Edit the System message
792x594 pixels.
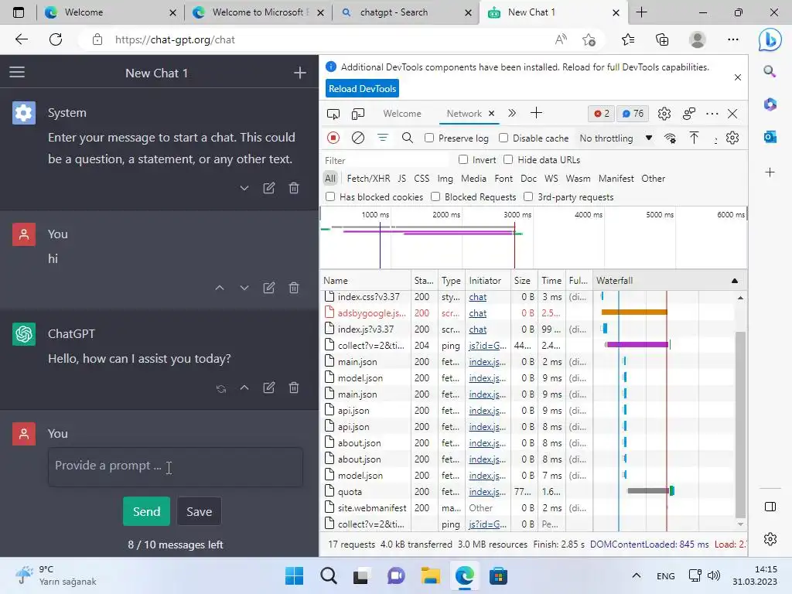pyautogui.click(x=268, y=188)
